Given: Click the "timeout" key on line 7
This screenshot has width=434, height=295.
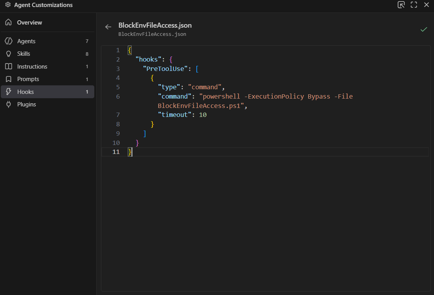Looking at the screenshot, I should point(175,115).
